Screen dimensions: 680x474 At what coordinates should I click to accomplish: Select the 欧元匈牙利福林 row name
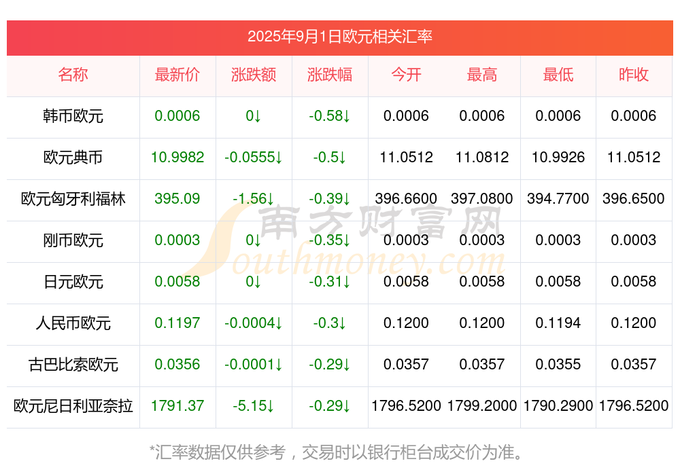73,199
